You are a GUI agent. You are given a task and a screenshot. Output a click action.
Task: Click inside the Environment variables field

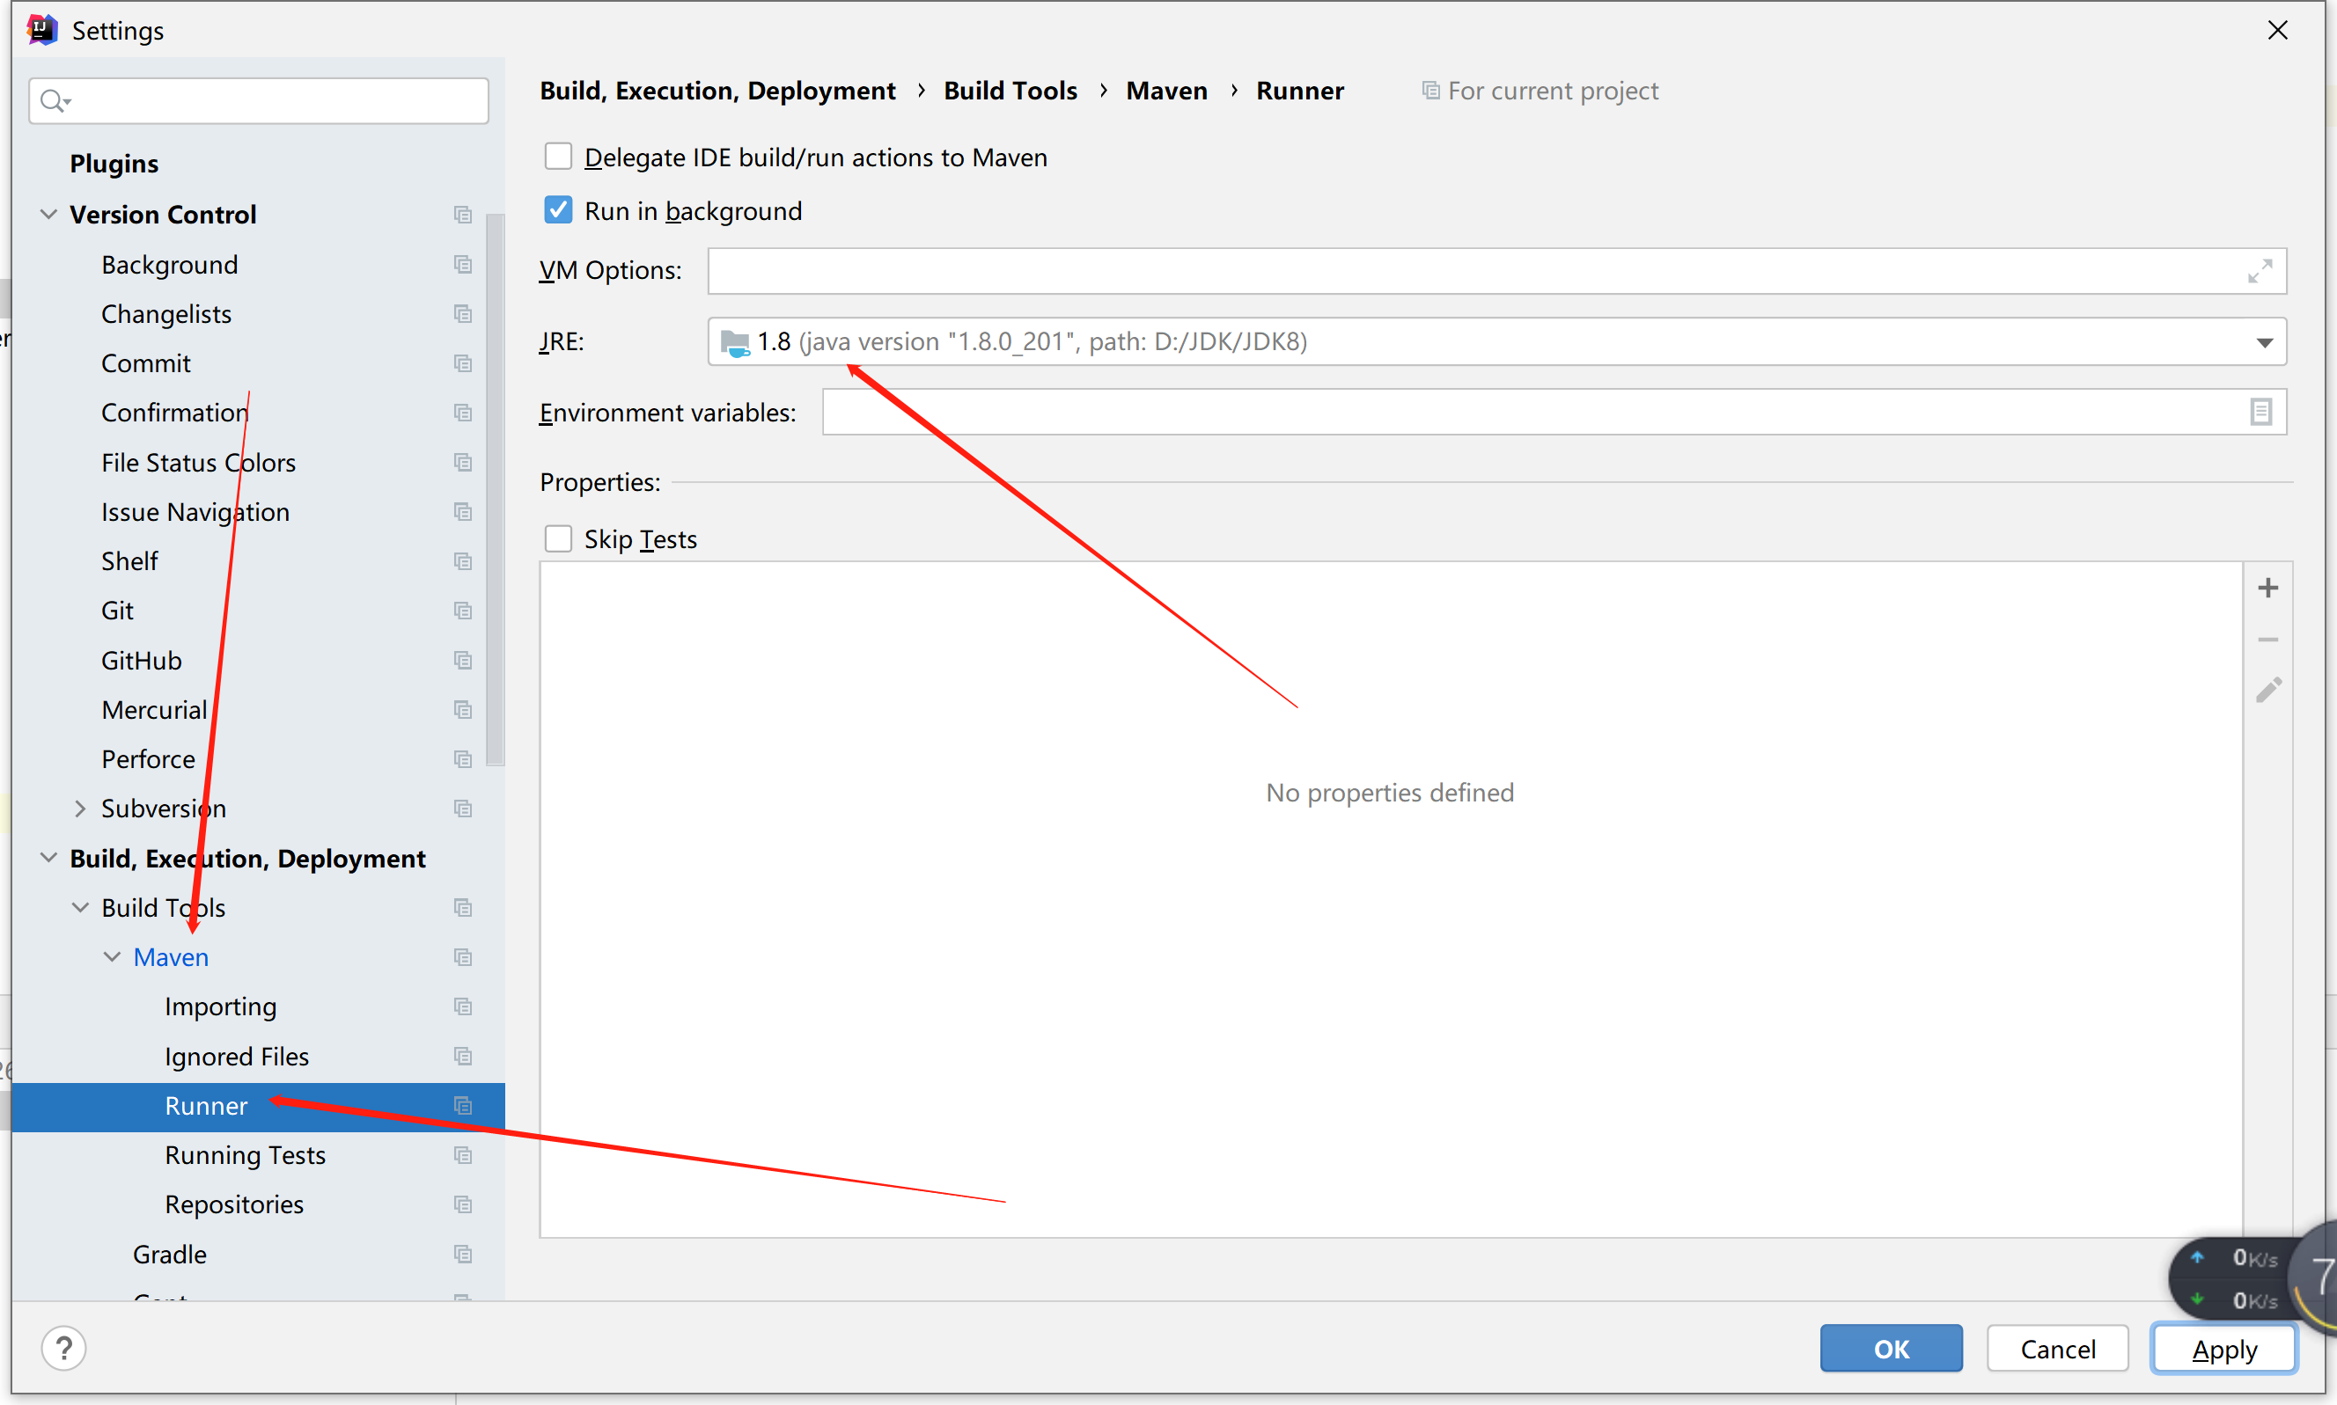(1516, 412)
